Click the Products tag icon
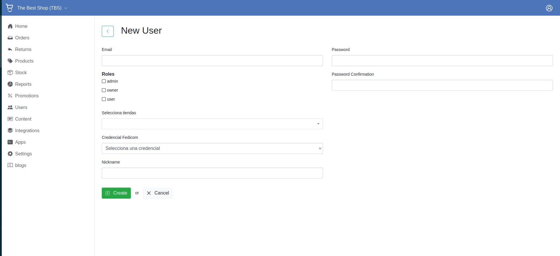The width and height of the screenshot is (560, 256). pos(10,61)
